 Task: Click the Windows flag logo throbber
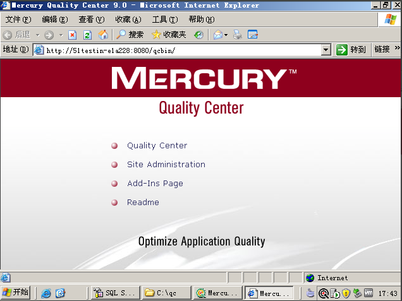pyautogui.click(x=390, y=19)
